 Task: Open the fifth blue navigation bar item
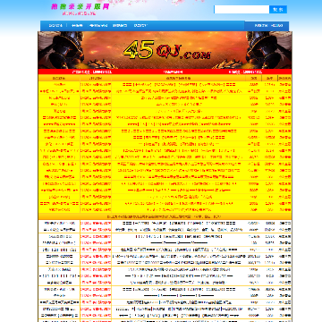pos(140,26)
